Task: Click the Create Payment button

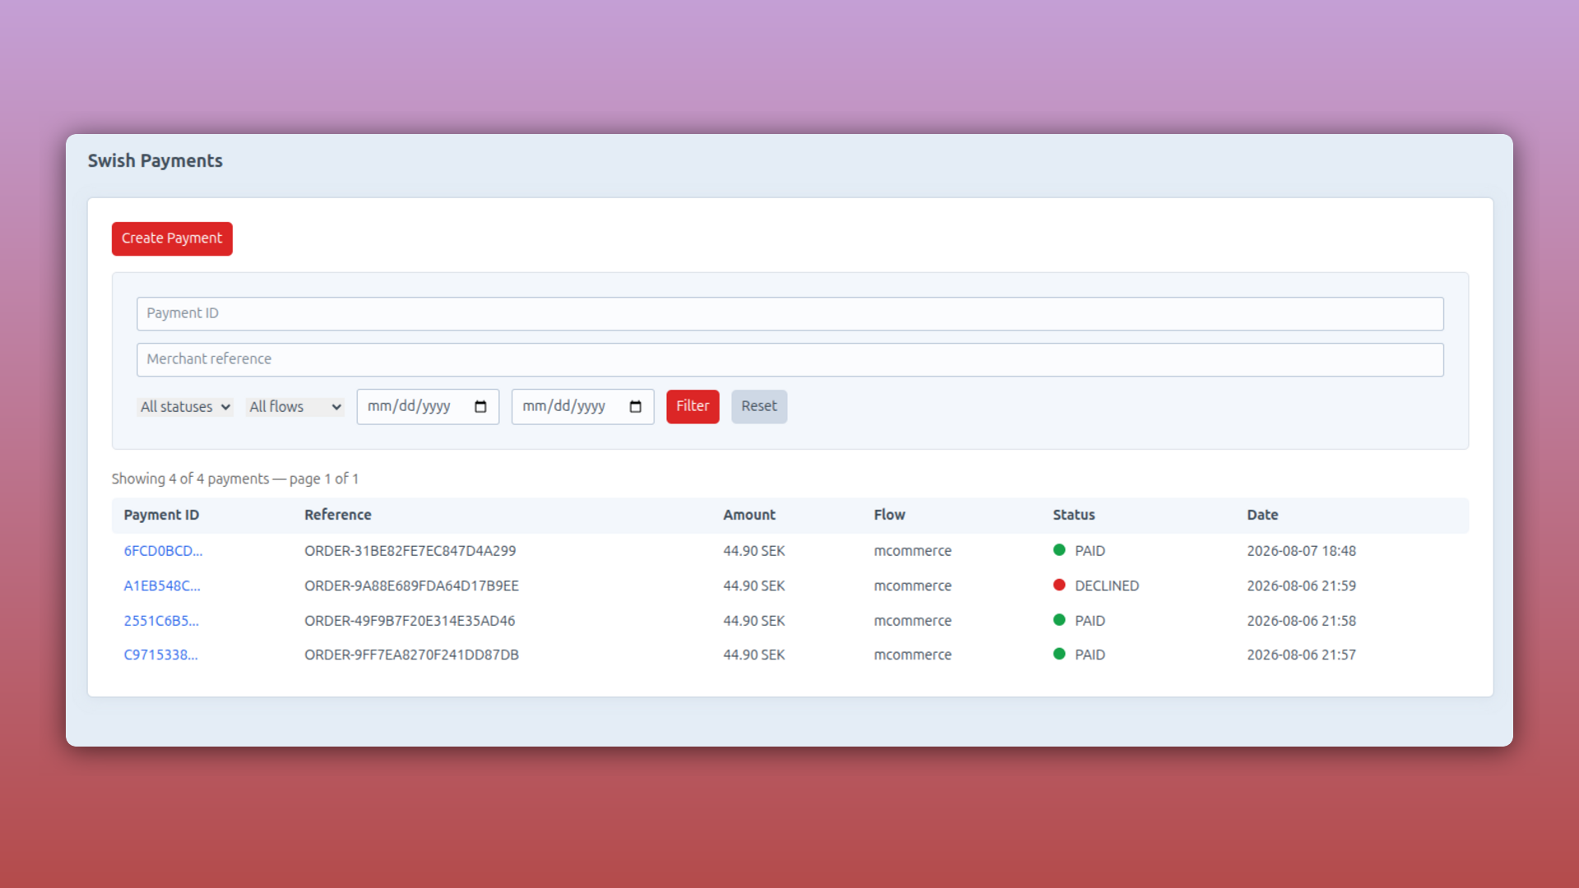Action: [172, 238]
